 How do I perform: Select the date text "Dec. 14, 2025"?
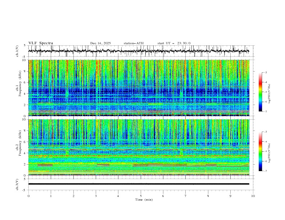coord(100,43)
